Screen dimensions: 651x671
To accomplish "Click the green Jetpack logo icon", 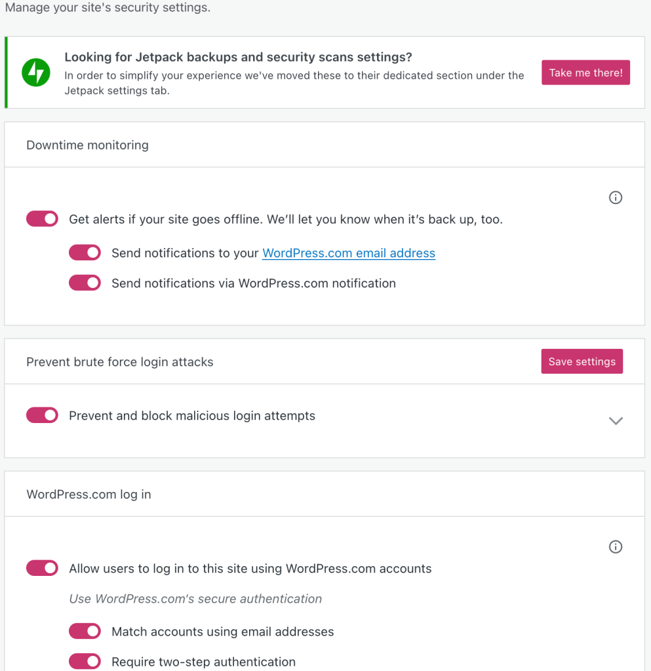I will [x=35, y=73].
